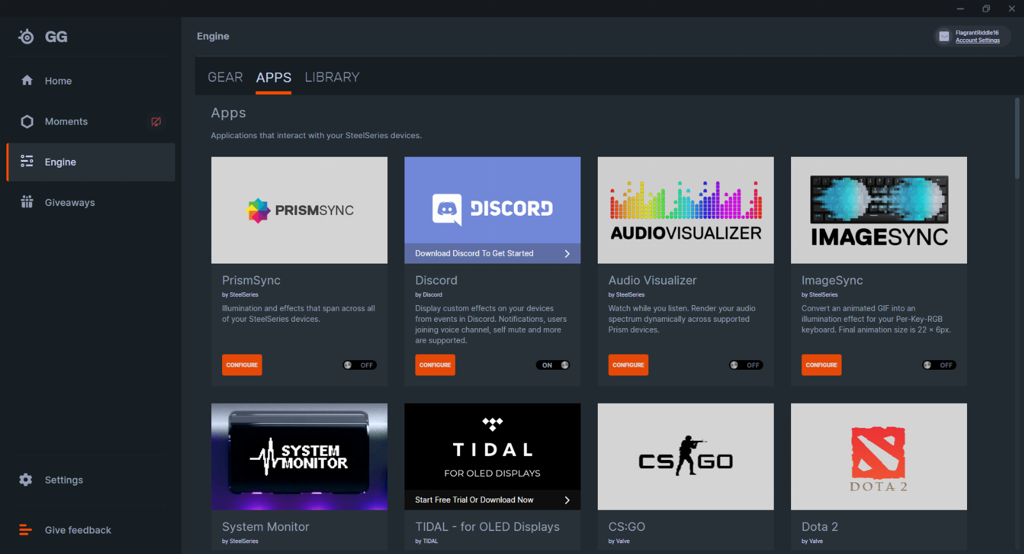This screenshot has width=1024, height=554.
Task: Click the Download Discord To Get Started banner text
Action: [x=474, y=253]
